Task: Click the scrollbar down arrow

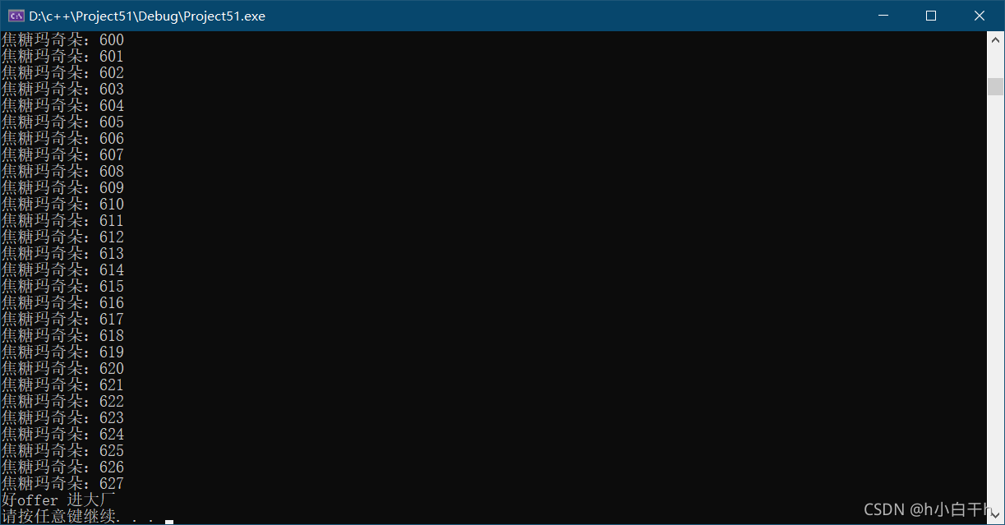Action: [995, 516]
